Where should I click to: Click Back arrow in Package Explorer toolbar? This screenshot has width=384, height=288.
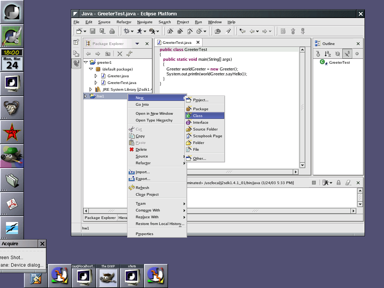[88, 54]
